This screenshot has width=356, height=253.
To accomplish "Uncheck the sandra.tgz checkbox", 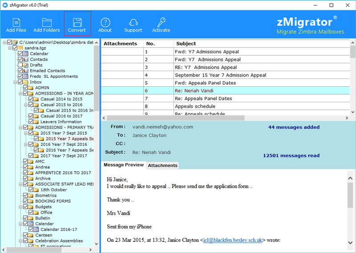I will [x=15, y=48].
